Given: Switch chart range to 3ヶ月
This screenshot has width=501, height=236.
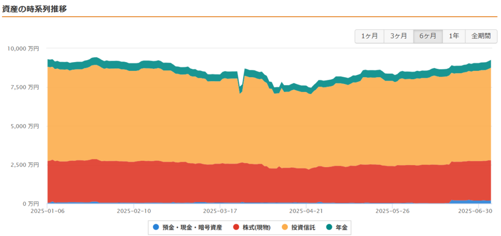Looking at the screenshot, I should point(398,36).
